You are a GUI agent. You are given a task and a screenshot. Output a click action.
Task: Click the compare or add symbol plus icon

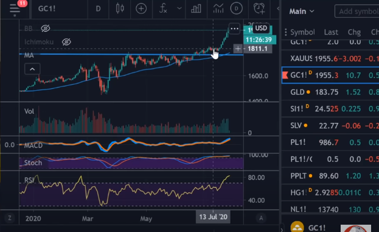[x=141, y=9]
